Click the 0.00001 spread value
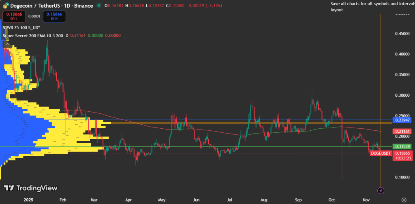Screen dimensions: 415x204 pos(34,17)
